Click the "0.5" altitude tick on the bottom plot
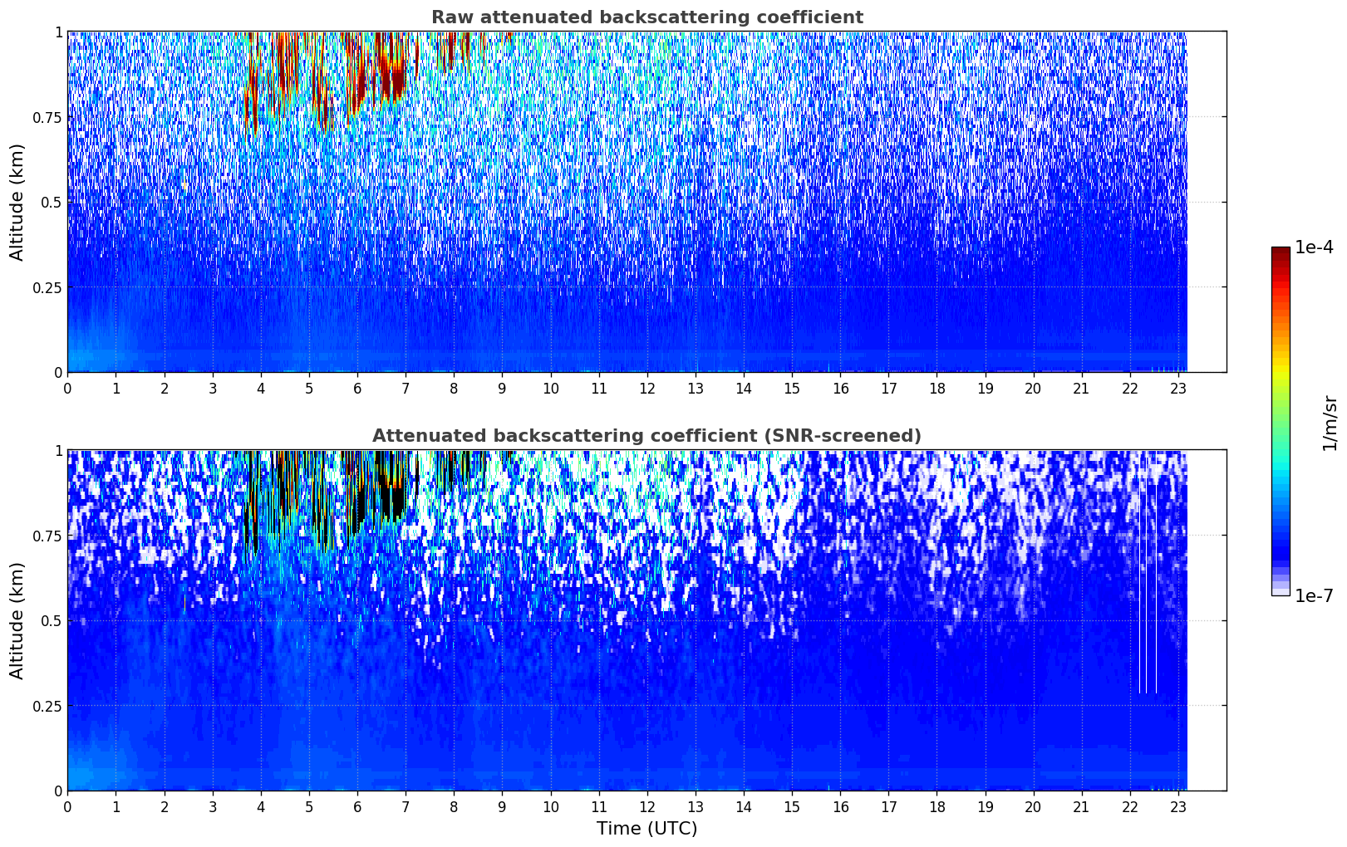 tap(52, 621)
